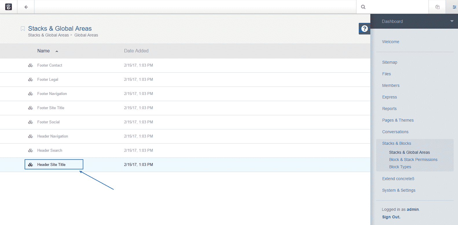Open Block Types submenu item
Viewport: 458px width, 225px height.
pos(400,167)
